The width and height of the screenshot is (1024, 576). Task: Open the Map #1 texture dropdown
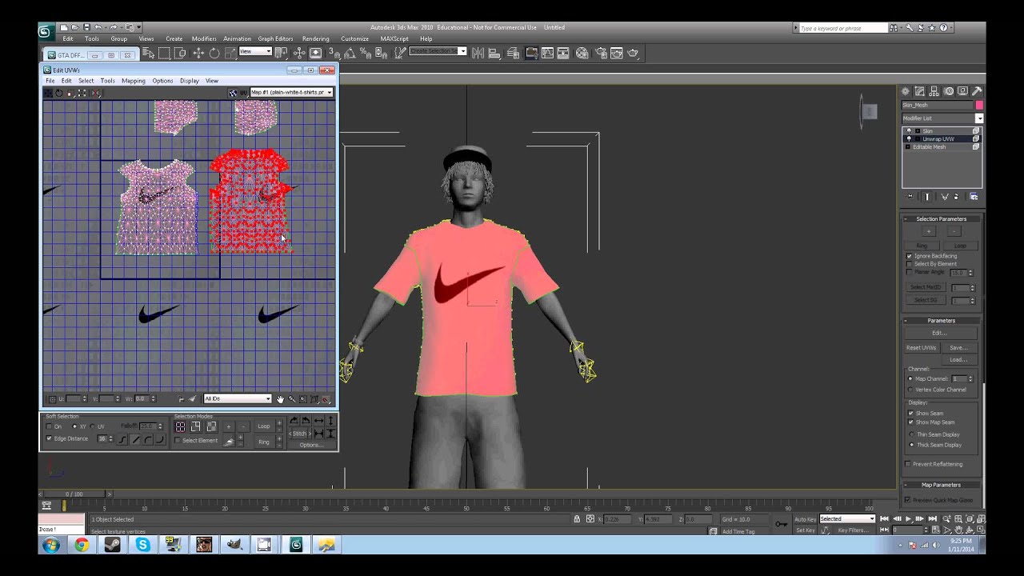[291, 92]
